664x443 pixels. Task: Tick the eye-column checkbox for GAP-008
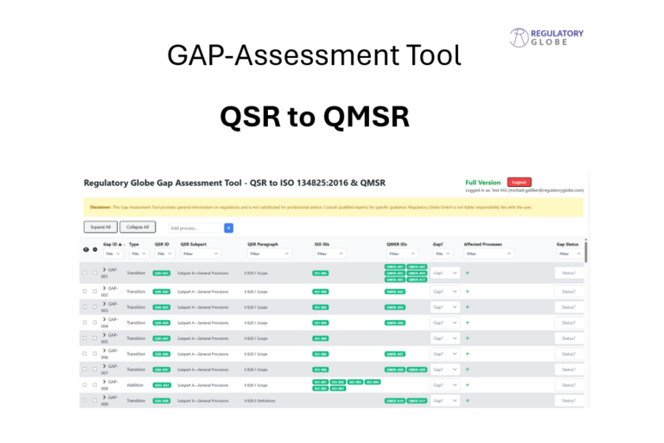coord(85,385)
